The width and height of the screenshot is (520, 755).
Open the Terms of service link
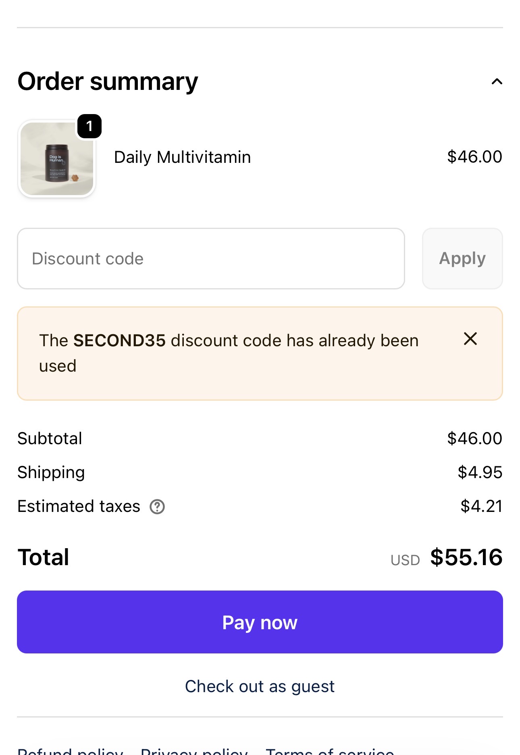330,751
